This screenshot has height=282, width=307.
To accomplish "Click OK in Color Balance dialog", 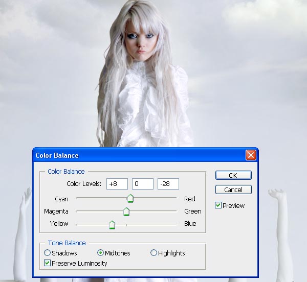I will 233,175.
